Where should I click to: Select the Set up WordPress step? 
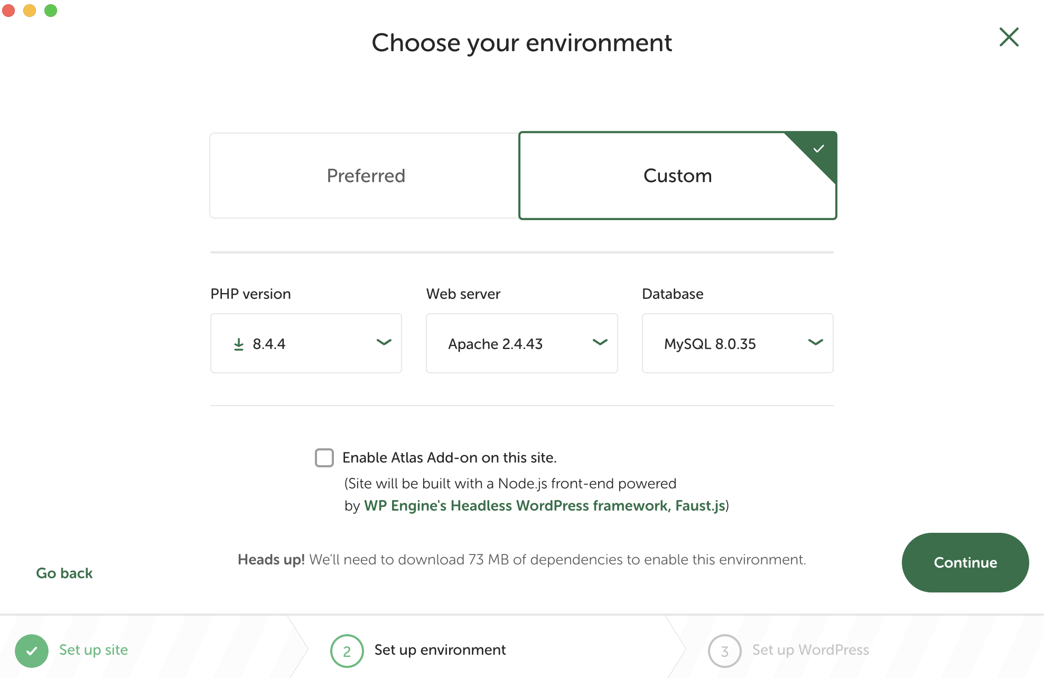coord(810,650)
